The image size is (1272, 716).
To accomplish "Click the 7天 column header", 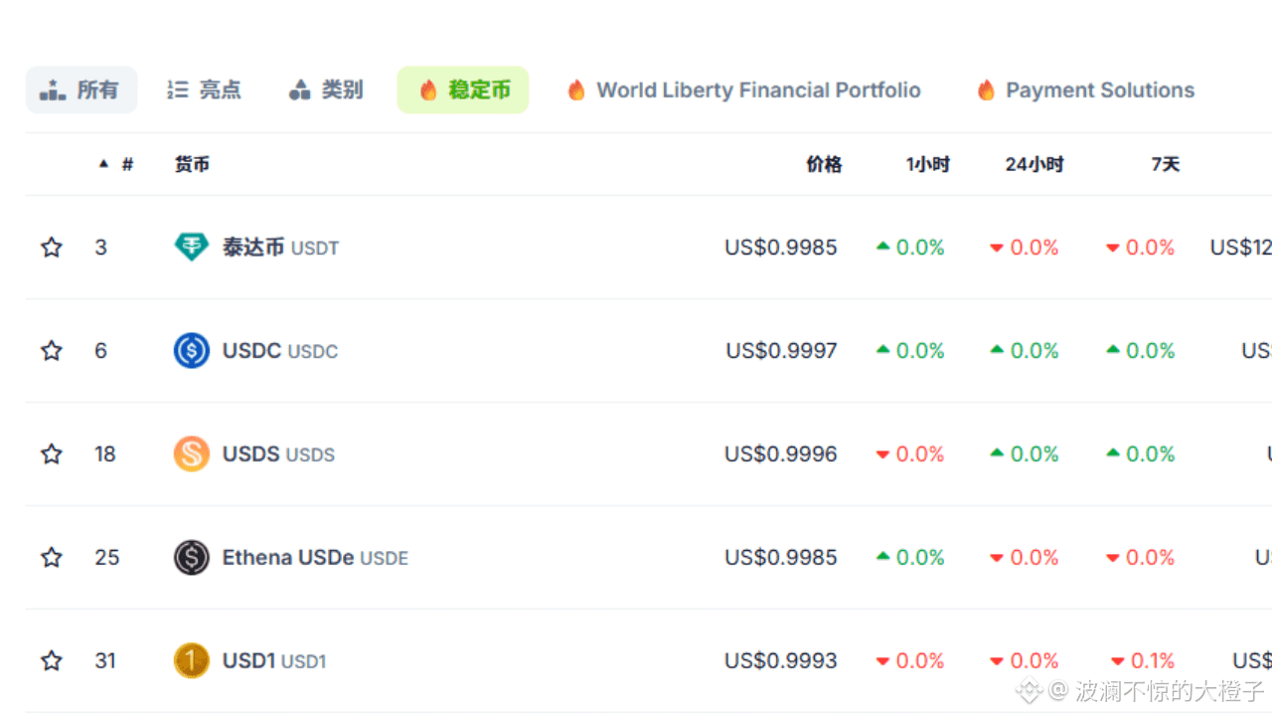I will pyautogui.click(x=1165, y=164).
